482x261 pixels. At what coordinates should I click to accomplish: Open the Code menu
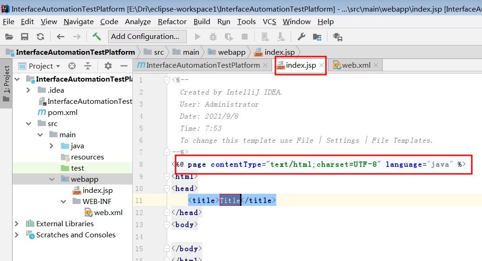[109, 22]
